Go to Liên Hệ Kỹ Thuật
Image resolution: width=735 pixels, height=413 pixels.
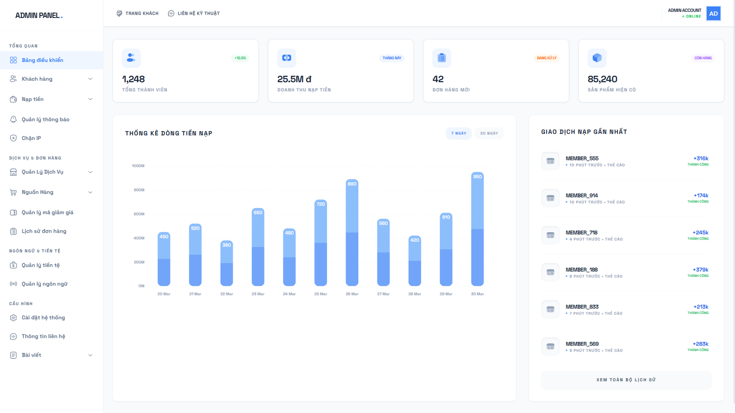(194, 13)
